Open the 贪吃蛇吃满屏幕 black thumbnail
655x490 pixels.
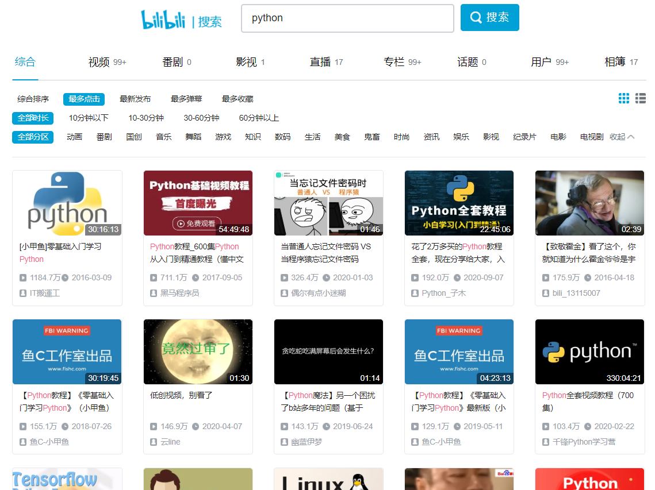point(328,352)
